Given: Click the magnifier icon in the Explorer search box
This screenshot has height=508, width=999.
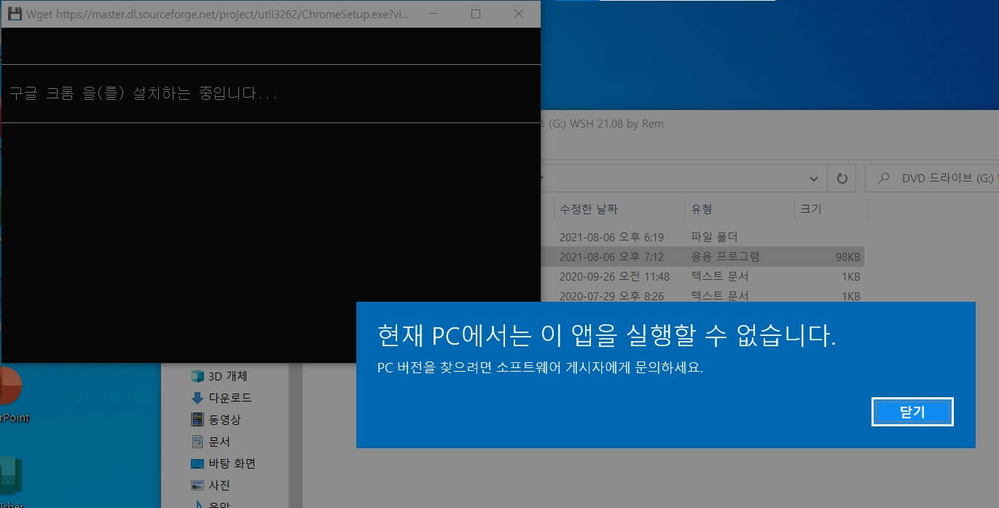Looking at the screenshot, I should [x=885, y=179].
